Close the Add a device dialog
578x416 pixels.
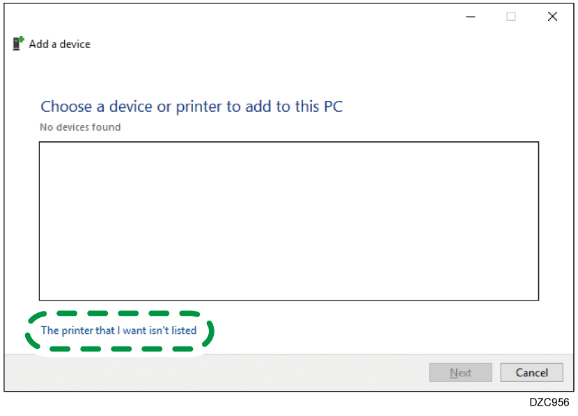pyautogui.click(x=552, y=17)
